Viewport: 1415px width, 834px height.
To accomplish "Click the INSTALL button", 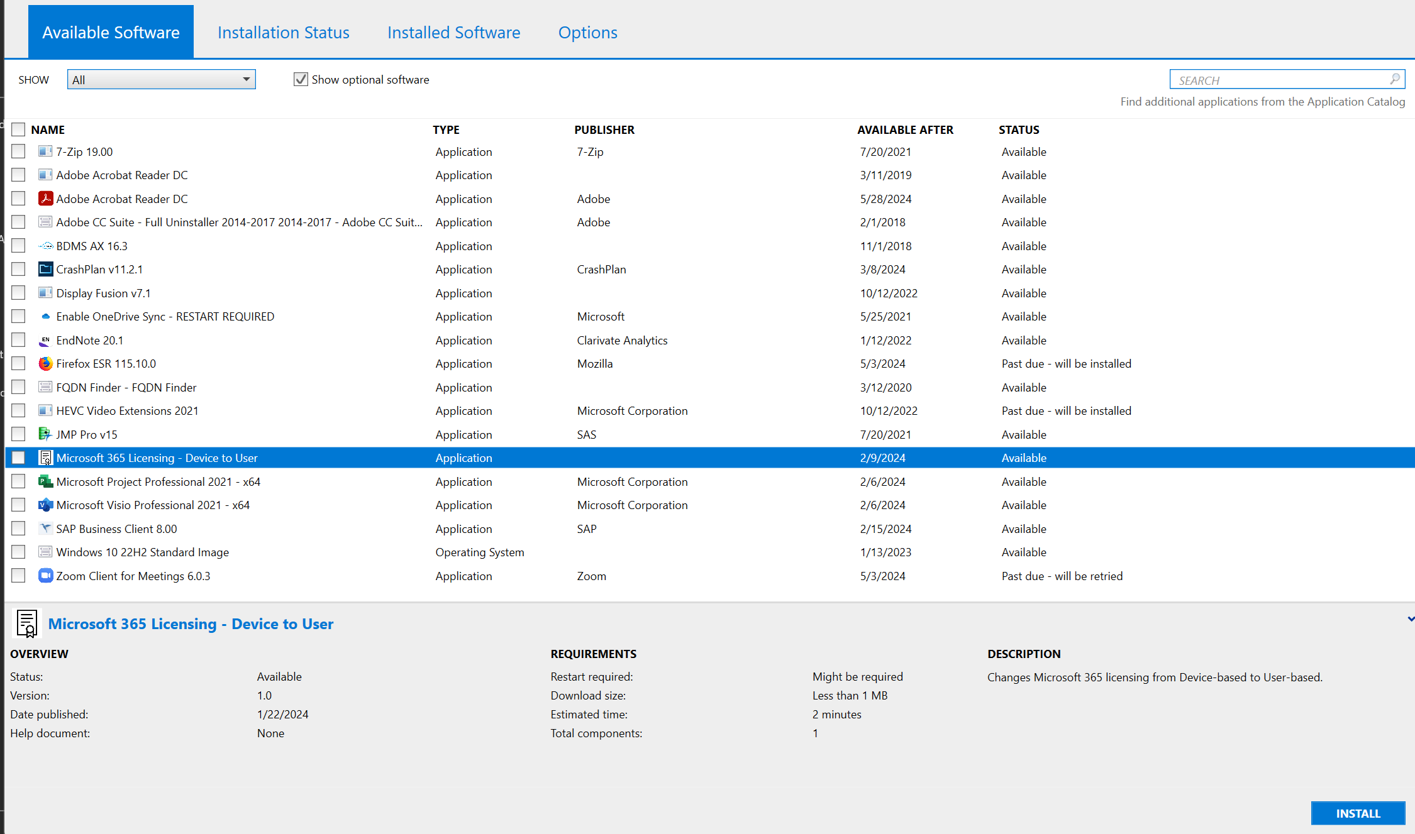I will 1358,813.
